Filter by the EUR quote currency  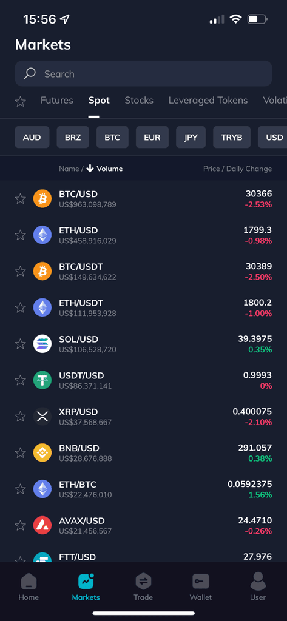152,138
